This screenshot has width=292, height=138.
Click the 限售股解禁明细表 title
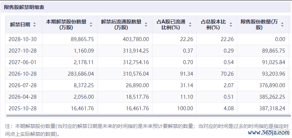click(x=24, y=8)
